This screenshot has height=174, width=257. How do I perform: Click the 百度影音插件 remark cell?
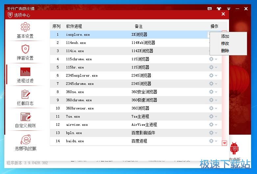[143, 133]
